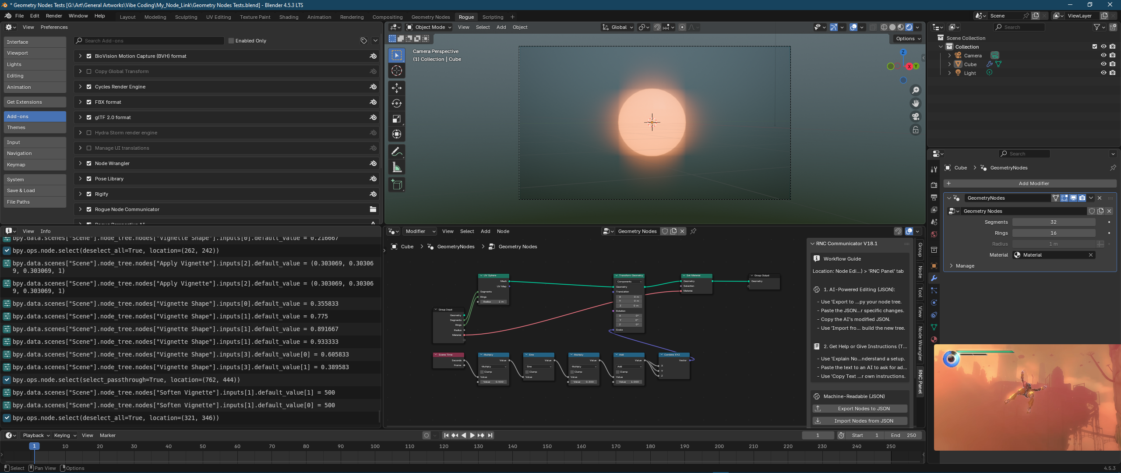Toggle camera view icon in viewport

pyautogui.click(x=915, y=116)
